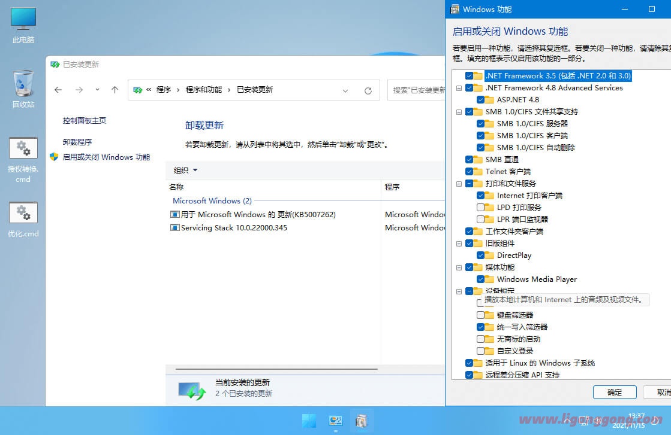Click the folder icon of 远程差分压缩 API 支持
The height and width of the screenshot is (435, 671).
point(477,375)
